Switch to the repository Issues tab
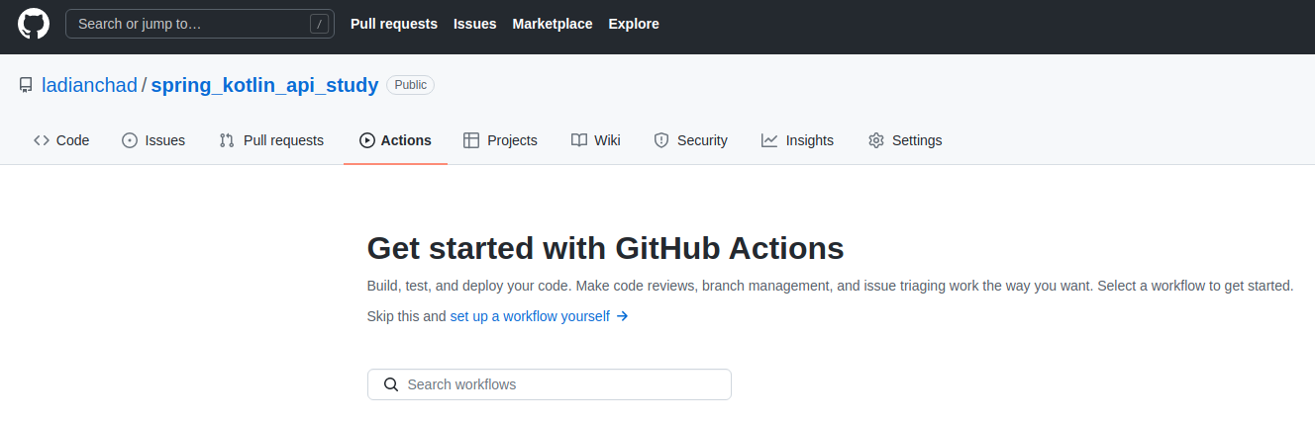This screenshot has width=1315, height=422. point(153,140)
